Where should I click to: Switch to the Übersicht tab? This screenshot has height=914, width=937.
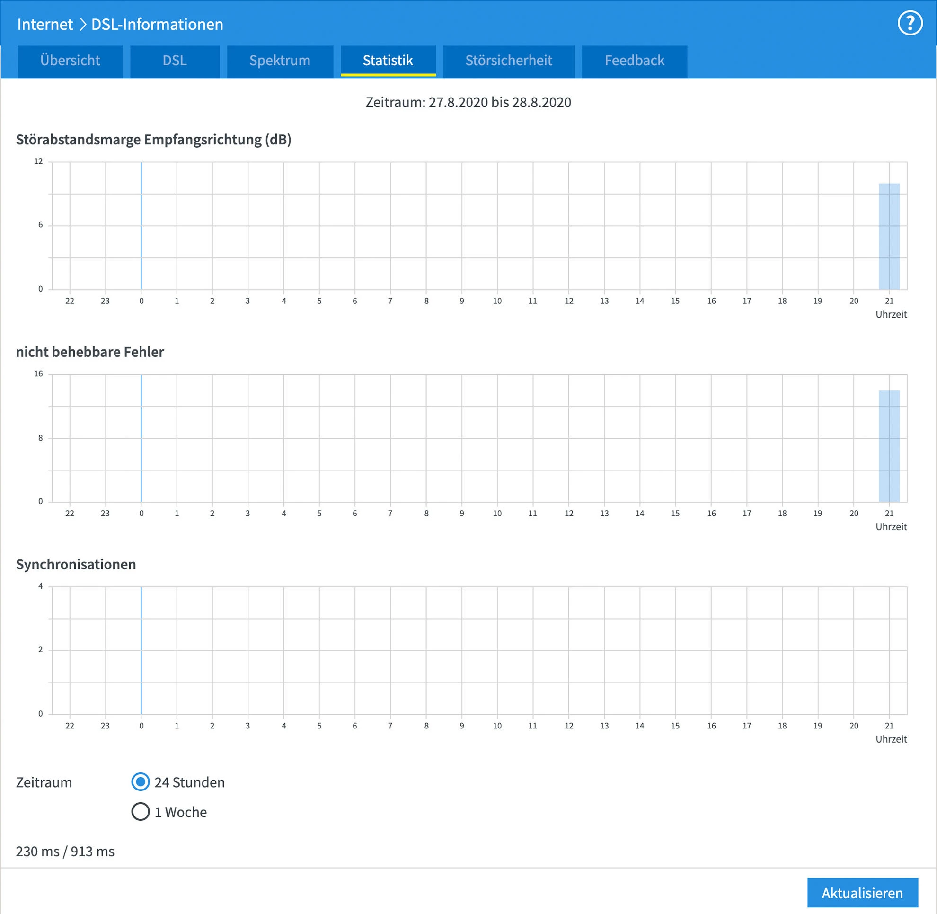(x=70, y=61)
